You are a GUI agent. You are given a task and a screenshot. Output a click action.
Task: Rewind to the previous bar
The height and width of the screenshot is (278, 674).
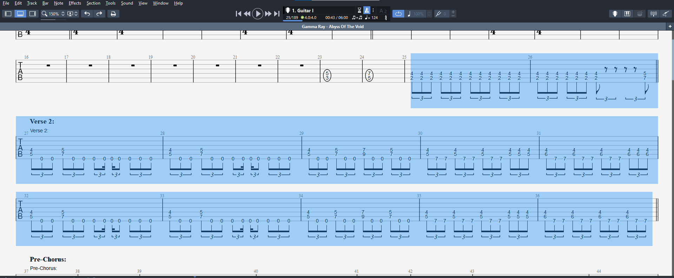pyautogui.click(x=247, y=14)
